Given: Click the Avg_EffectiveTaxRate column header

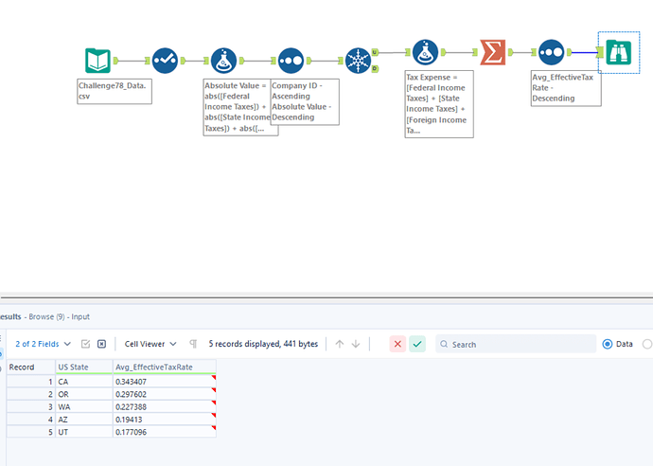Looking at the screenshot, I should coord(163,367).
